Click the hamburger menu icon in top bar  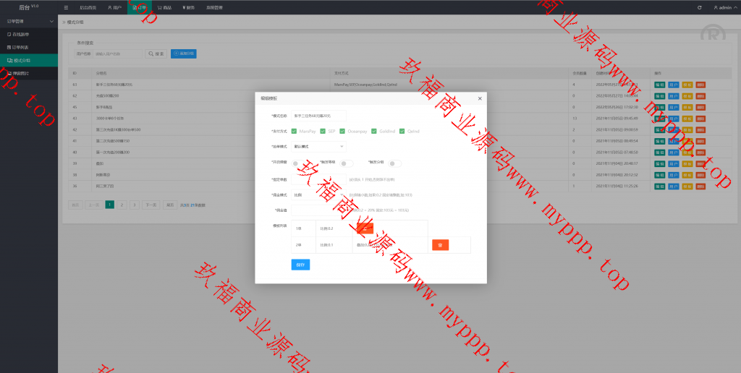coord(67,7)
